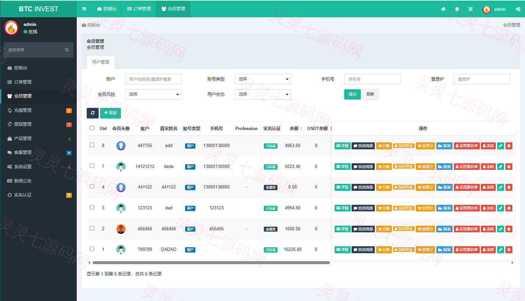
Task: Click the 手机号 input field
Action: pos(372,79)
